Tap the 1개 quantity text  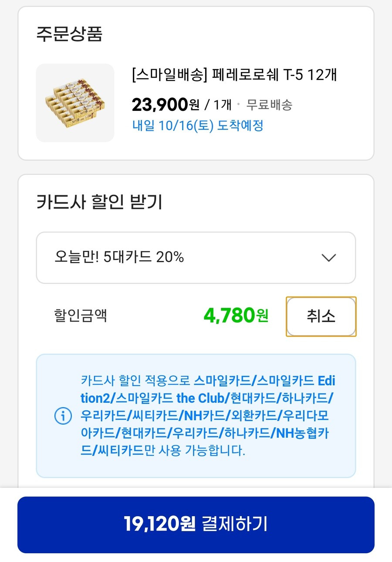click(x=222, y=105)
